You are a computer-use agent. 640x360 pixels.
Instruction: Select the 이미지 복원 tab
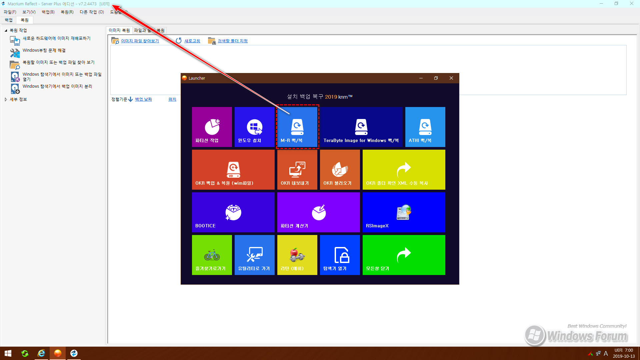click(x=119, y=30)
